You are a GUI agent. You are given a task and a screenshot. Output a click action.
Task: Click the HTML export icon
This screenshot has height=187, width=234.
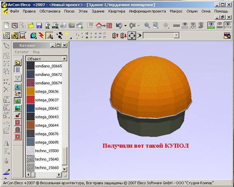coord(55,25)
